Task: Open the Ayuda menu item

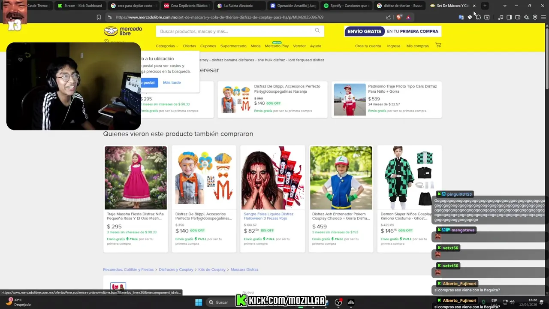Action: pos(316,46)
